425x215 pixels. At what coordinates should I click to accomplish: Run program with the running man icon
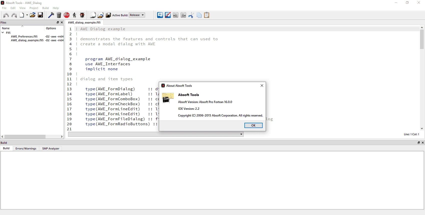pos(75,15)
